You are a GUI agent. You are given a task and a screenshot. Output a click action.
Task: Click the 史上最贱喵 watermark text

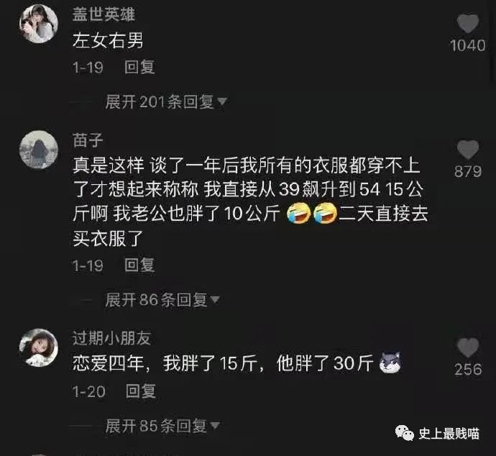point(449,433)
